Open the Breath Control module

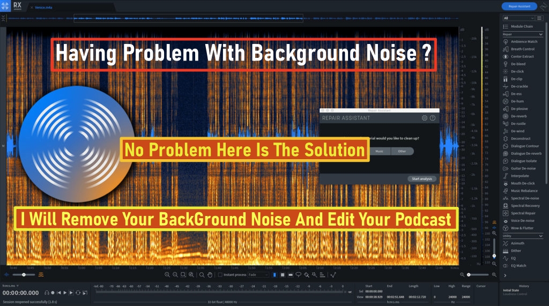coord(519,49)
